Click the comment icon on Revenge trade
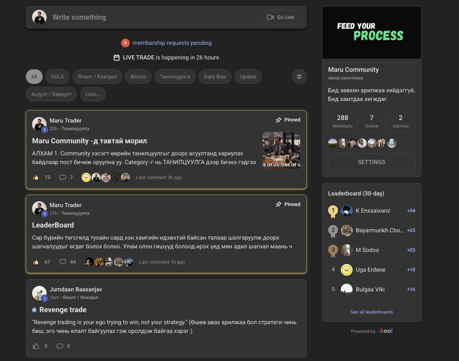Image resolution: width=459 pixels, height=361 pixels. [60, 346]
